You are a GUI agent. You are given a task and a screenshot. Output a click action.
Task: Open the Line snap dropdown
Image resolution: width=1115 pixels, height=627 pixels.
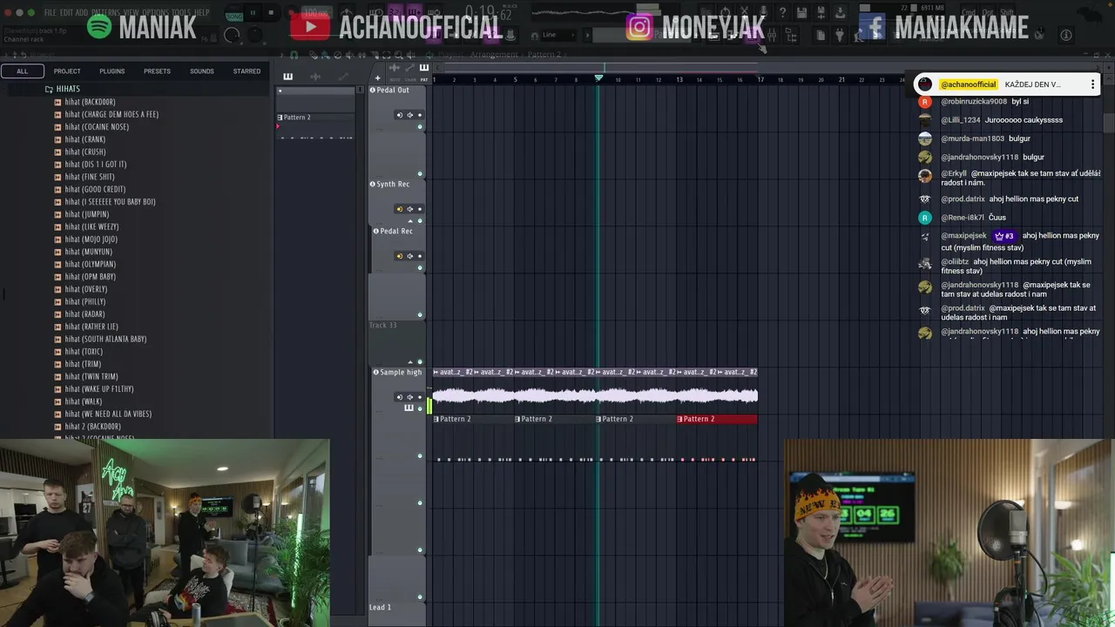point(557,35)
